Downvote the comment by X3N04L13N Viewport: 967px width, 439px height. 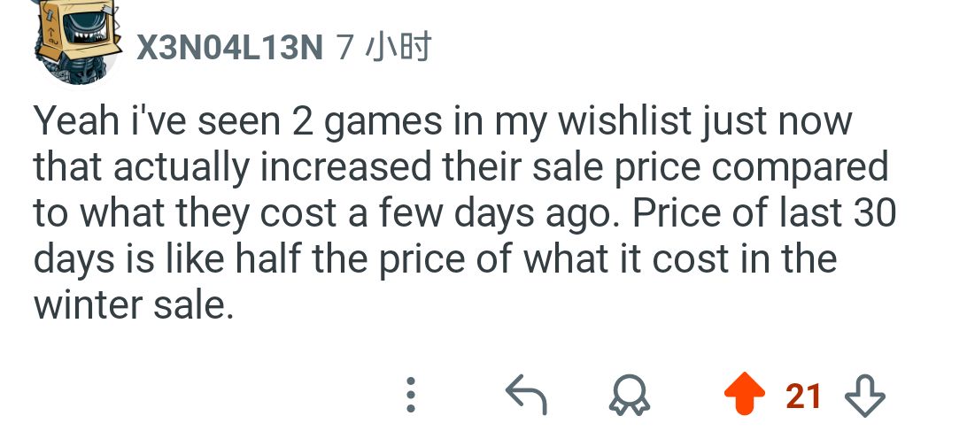click(865, 396)
